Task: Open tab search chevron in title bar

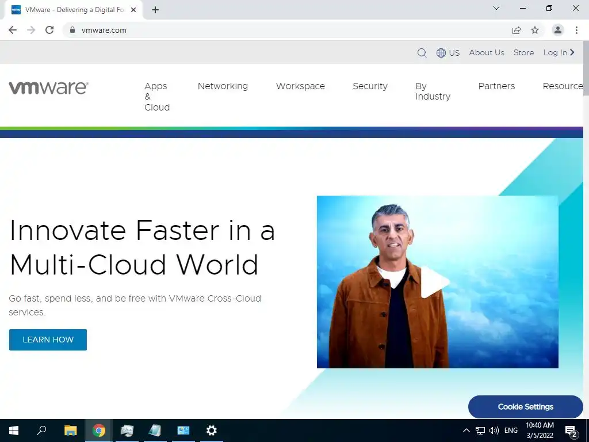Action: (x=496, y=8)
